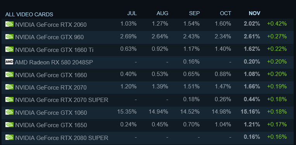This screenshot has height=145, width=296.
Task: Click the NVIDIA GeForce GTX 1660 row name
Action: [51, 75]
